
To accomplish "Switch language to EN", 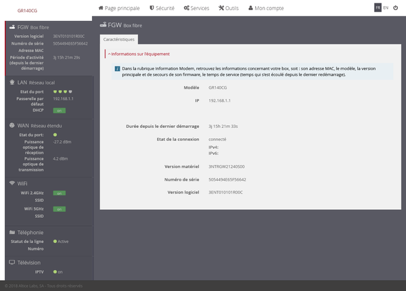I will coord(386,7).
